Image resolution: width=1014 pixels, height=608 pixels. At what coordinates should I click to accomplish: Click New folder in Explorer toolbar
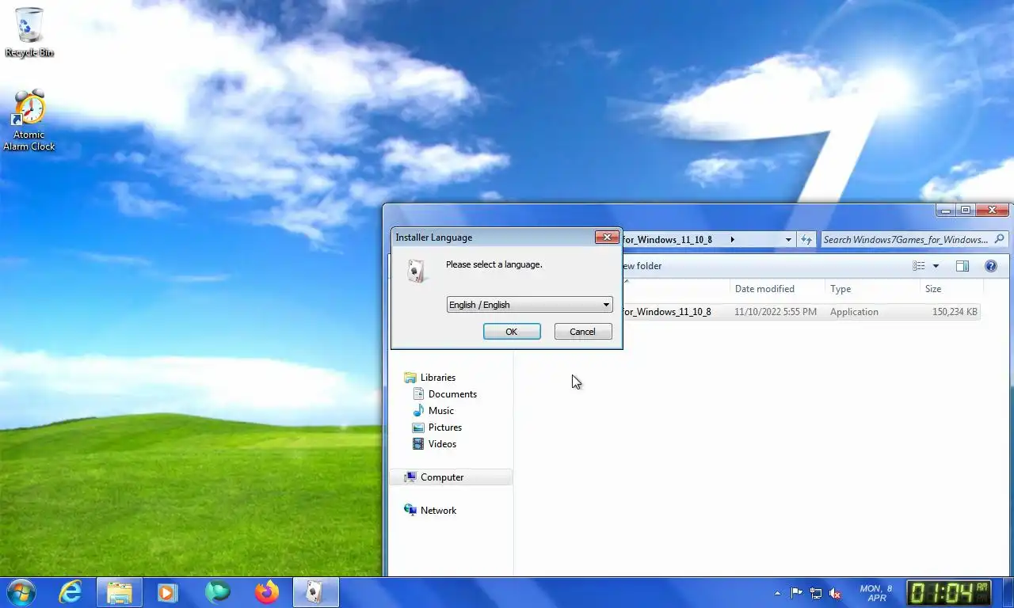tap(640, 266)
